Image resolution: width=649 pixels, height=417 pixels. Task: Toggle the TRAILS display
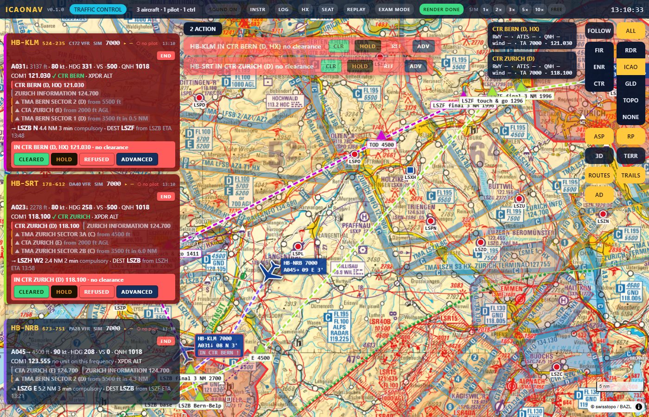coord(630,176)
